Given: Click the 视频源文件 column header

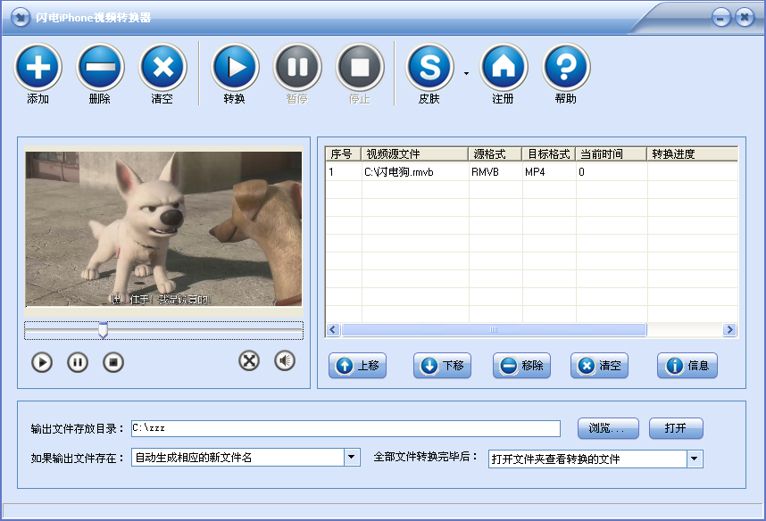Looking at the screenshot, I should point(415,153).
